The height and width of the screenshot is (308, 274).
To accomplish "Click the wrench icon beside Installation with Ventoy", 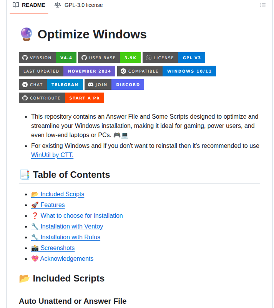I will 35,226.
